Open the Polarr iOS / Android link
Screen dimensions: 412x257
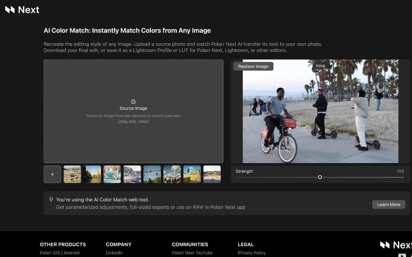coord(59,253)
